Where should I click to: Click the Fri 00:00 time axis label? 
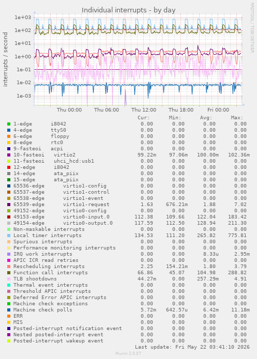(218, 110)
